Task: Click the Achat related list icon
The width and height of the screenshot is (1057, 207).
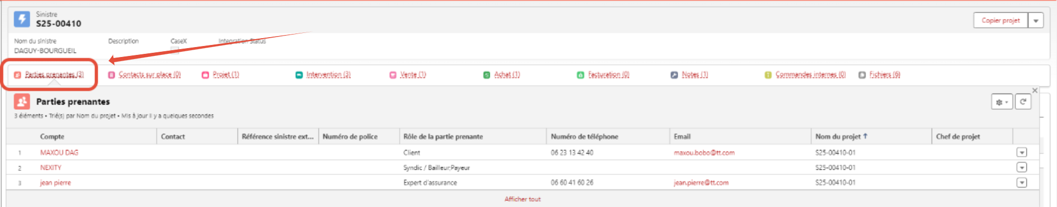Action: click(x=487, y=75)
